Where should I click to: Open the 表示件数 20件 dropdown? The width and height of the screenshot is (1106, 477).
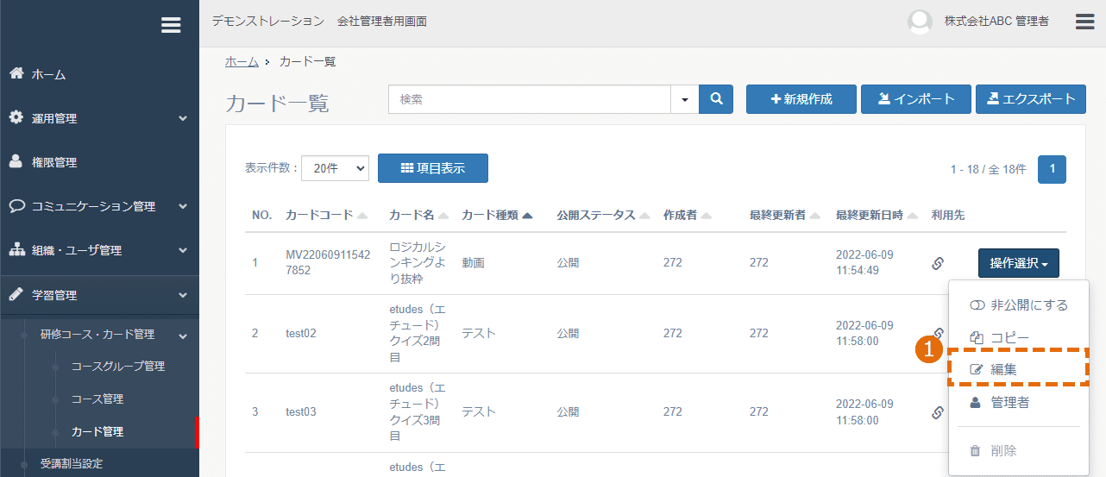tap(336, 169)
